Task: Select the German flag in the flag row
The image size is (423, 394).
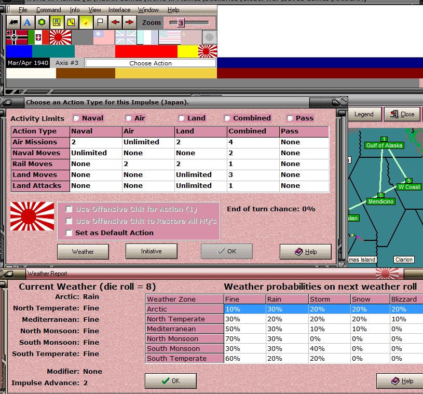Action: click(x=17, y=37)
